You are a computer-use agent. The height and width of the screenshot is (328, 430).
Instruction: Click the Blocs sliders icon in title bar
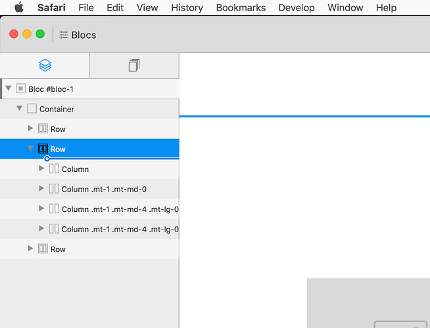pos(63,35)
